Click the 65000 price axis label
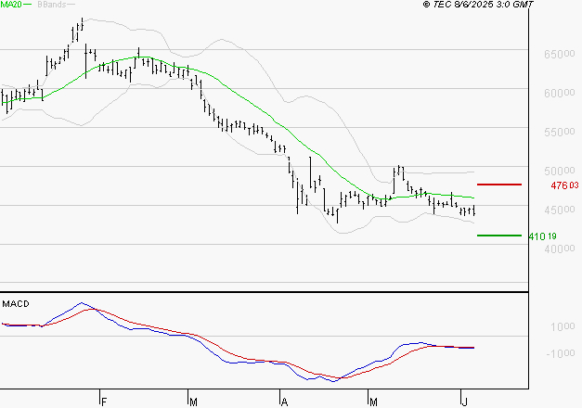 tap(560, 54)
